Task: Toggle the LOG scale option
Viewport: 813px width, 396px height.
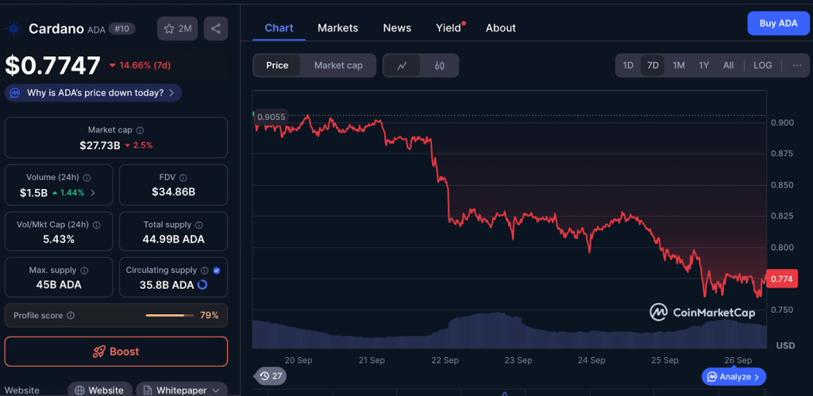Action: click(x=762, y=65)
